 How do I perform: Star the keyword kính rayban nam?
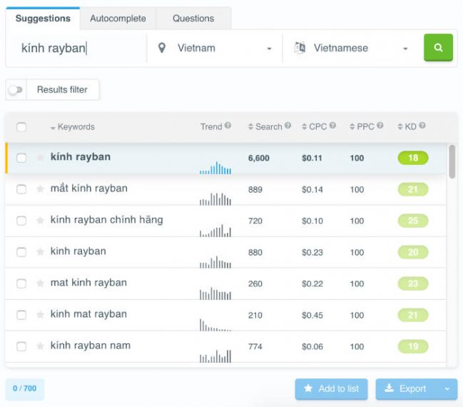[x=40, y=346]
